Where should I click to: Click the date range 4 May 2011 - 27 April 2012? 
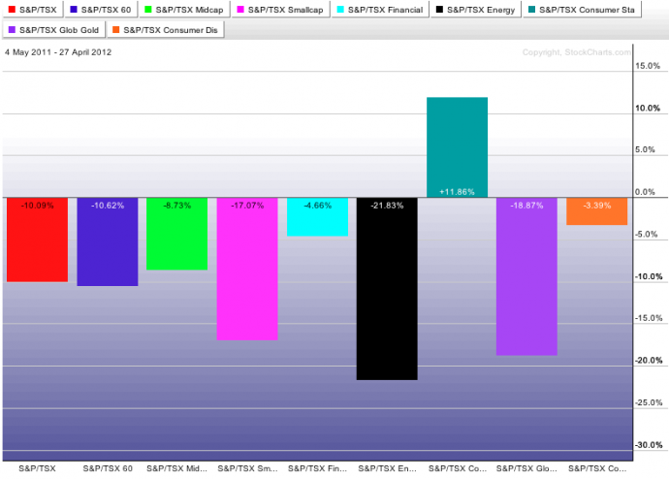(58, 52)
